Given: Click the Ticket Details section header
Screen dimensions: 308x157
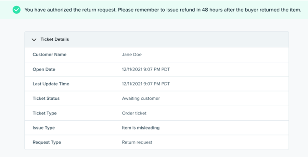Looking at the screenshot, I should pyautogui.click(x=55, y=39).
